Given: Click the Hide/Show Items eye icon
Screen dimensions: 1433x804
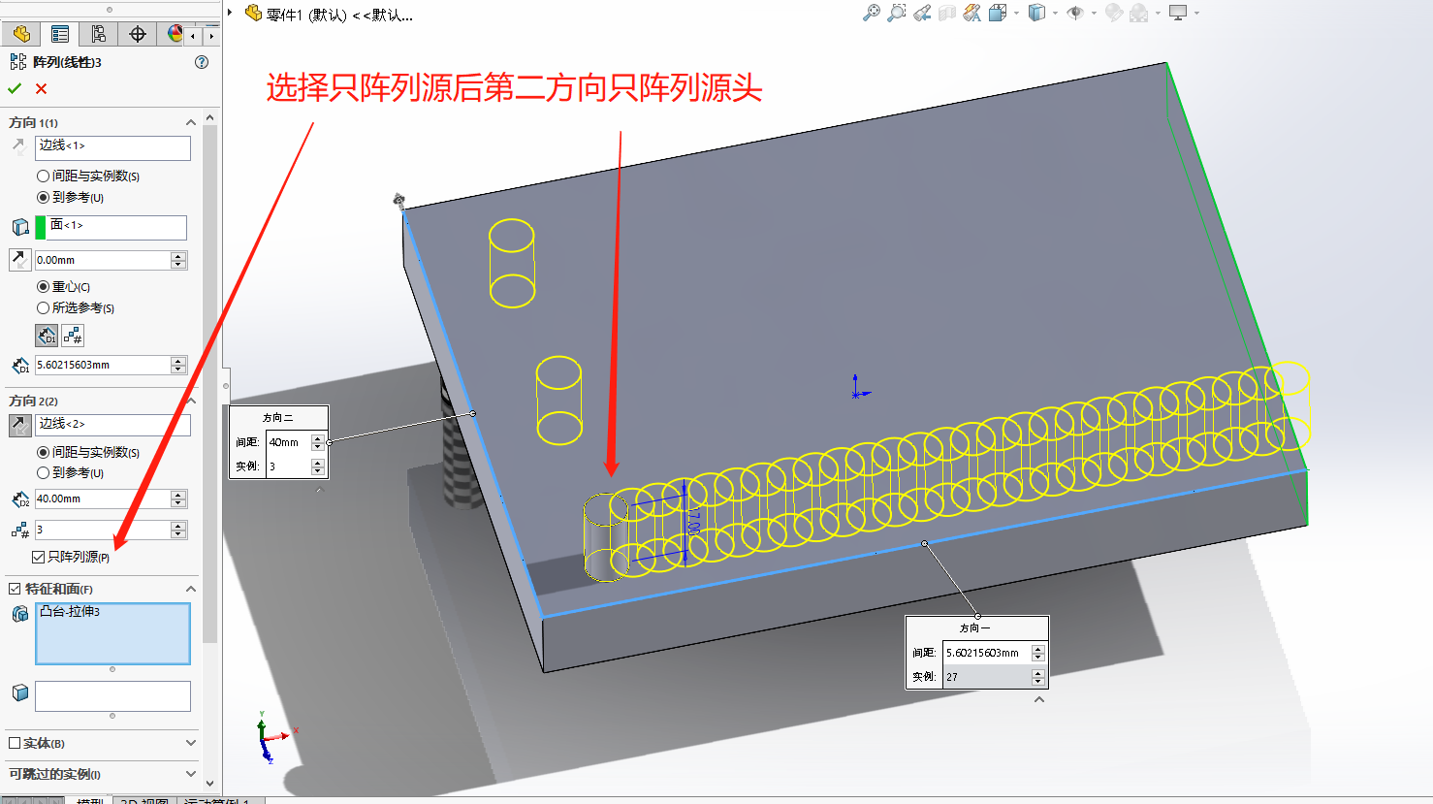Looking at the screenshot, I should (1075, 13).
